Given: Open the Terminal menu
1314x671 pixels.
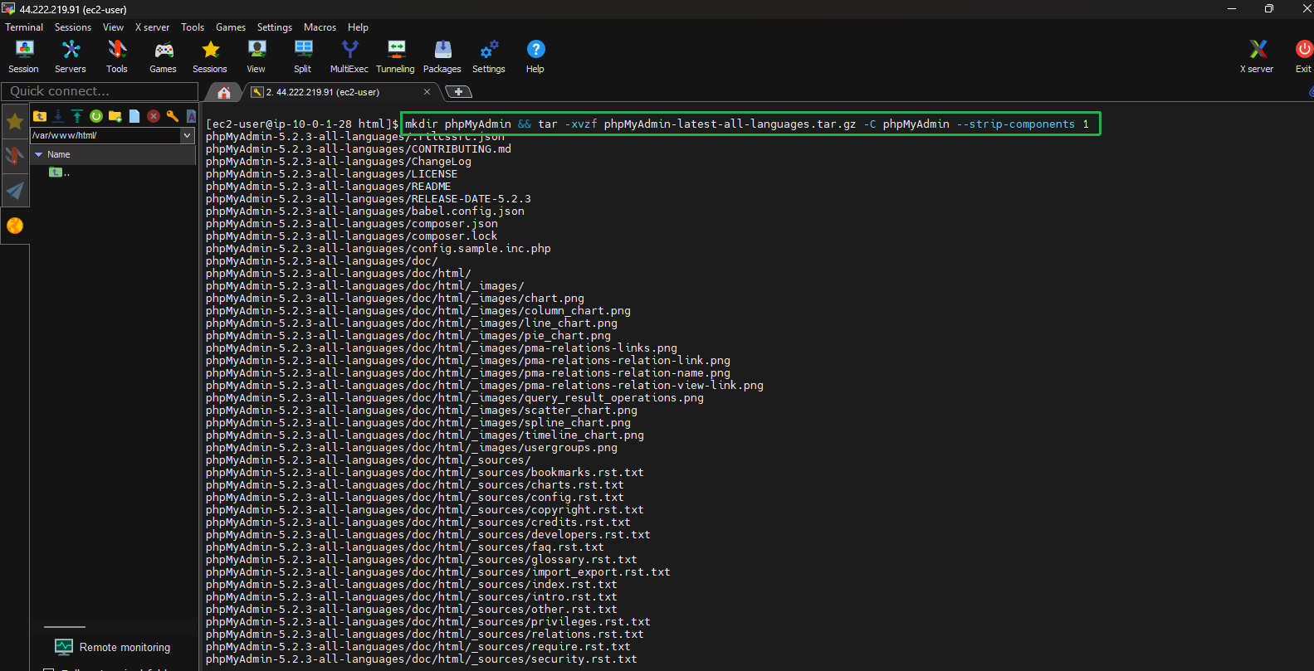Looking at the screenshot, I should click(24, 27).
